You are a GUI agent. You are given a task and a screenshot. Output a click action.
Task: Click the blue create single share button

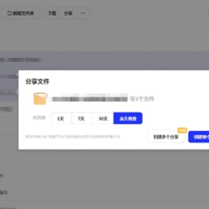click(x=199, y=137)
